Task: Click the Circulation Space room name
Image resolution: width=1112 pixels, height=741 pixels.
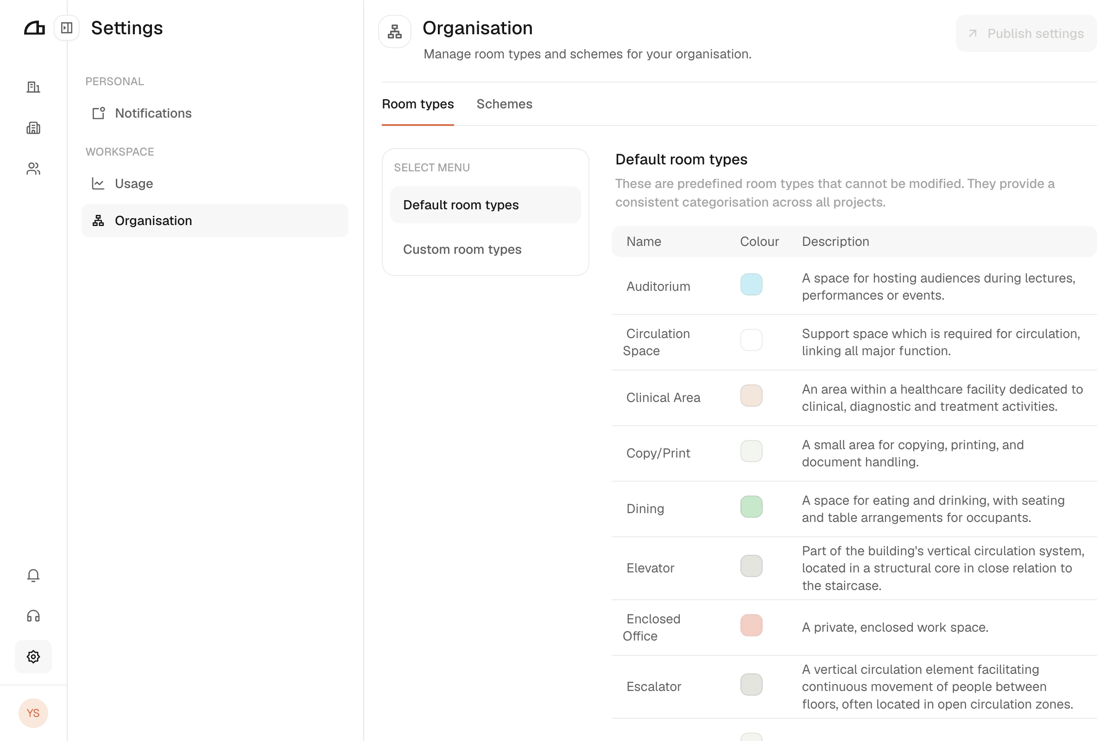Action: tap(656, 342)
